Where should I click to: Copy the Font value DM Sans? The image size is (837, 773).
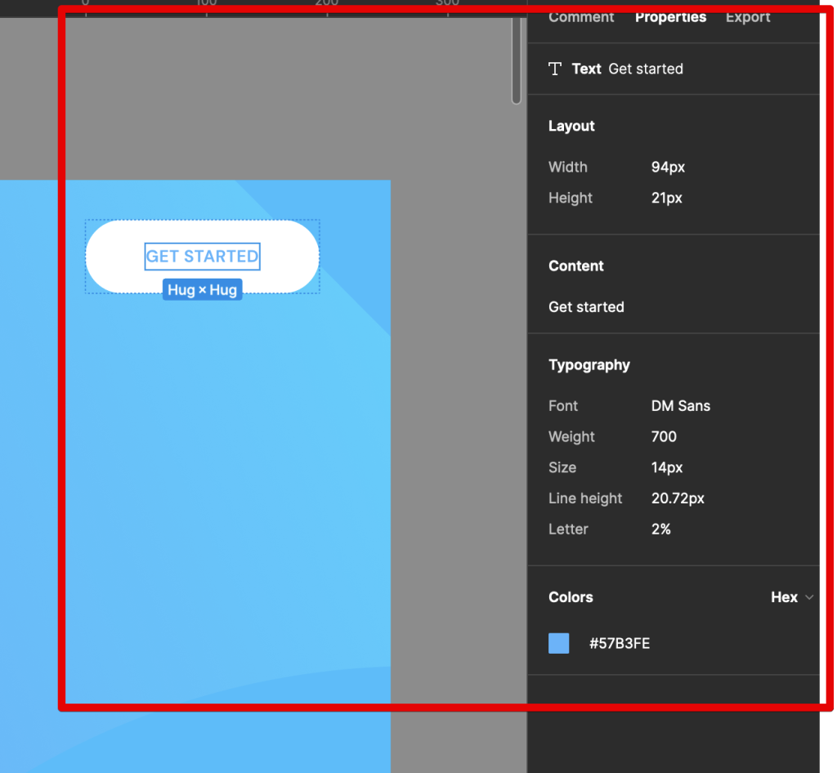[681, 406]
